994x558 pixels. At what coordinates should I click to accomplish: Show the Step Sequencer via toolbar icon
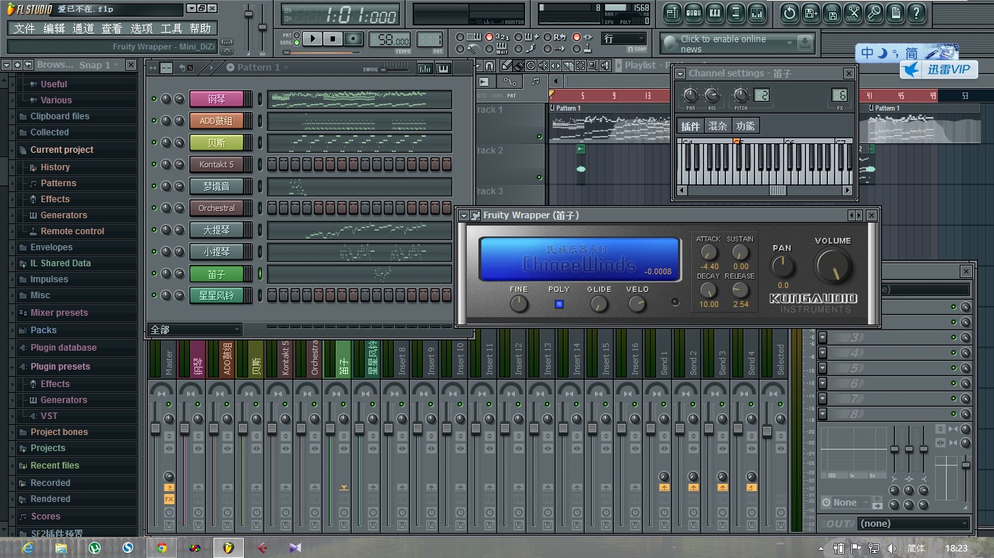(x=693, y=12)
